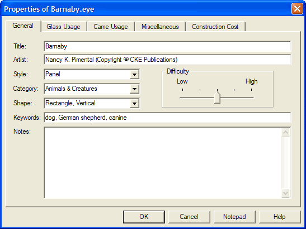
Task: Close the Properties dialog window
Action: pos(297,9)
